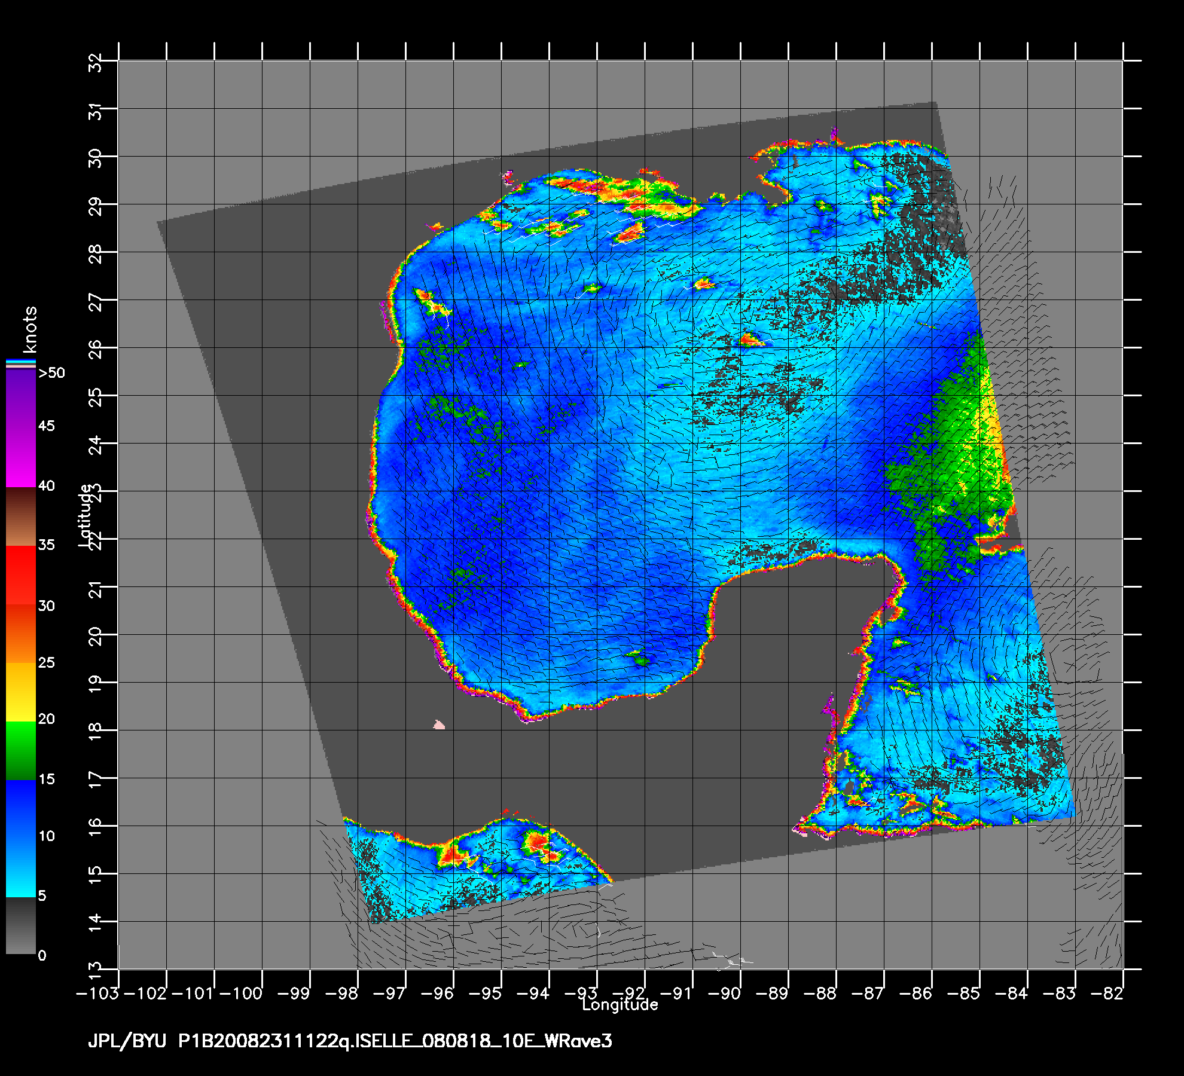Click the 5 label on the color bar
1184x1076 pixels.
pos(42,895)
